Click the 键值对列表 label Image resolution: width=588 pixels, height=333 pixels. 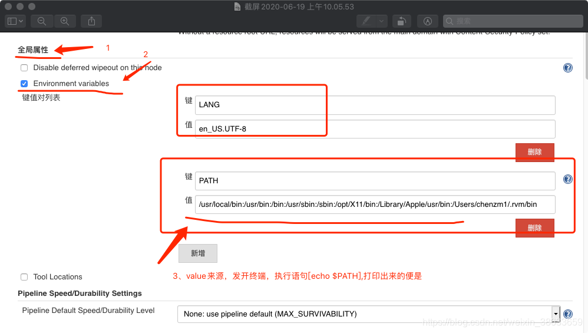41,98
